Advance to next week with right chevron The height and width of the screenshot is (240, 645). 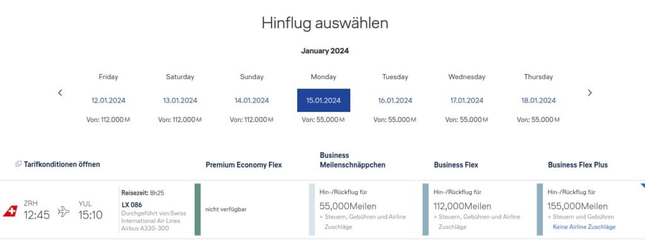coord(590,93)
